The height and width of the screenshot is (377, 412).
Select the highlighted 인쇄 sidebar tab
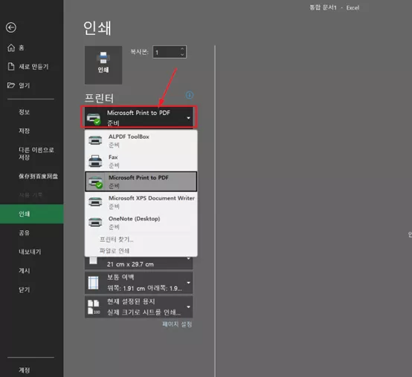tap(31, 214)
